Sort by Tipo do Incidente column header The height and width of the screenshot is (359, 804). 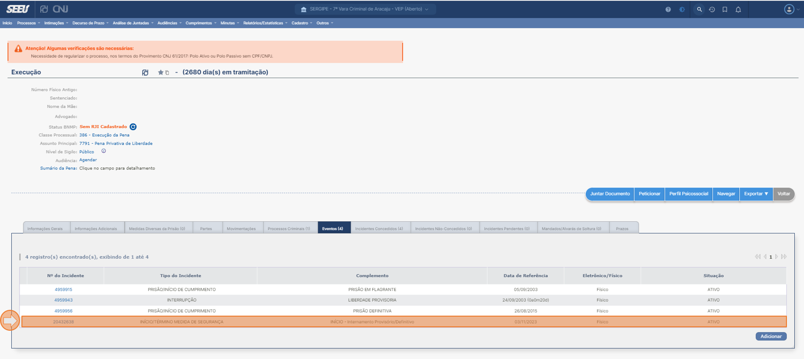click(180, 276)
